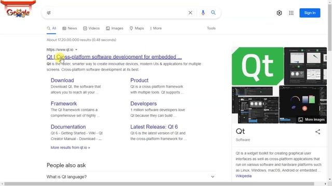332x186 pixels.
Task: Click the green Qt logo image
Action: [258, 66]
